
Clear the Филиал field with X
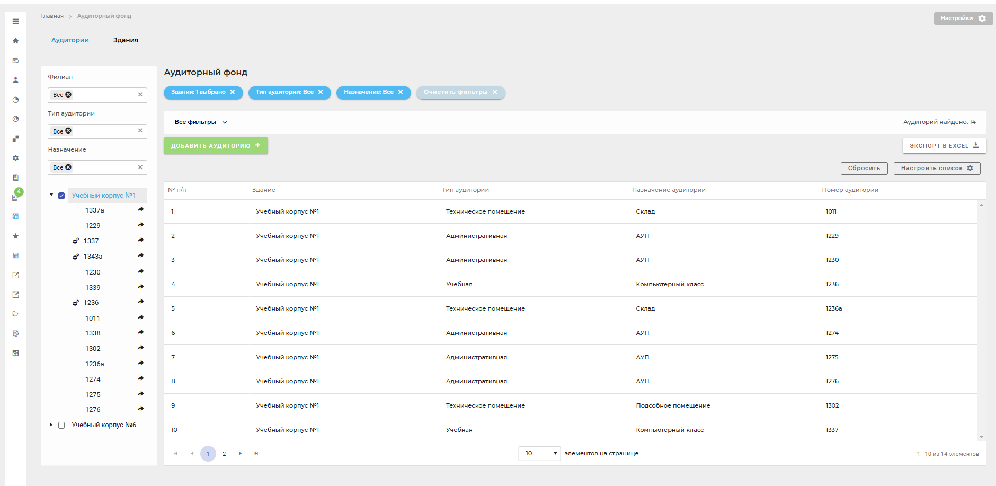point(140,95)
